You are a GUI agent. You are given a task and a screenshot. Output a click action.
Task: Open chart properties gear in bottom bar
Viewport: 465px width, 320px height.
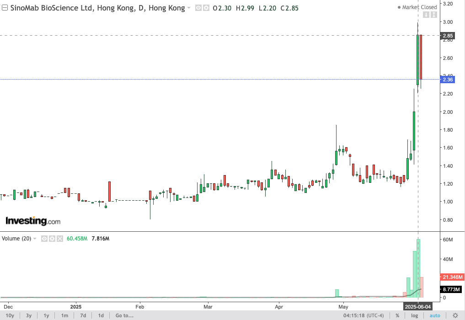click(x=455, y=315)
